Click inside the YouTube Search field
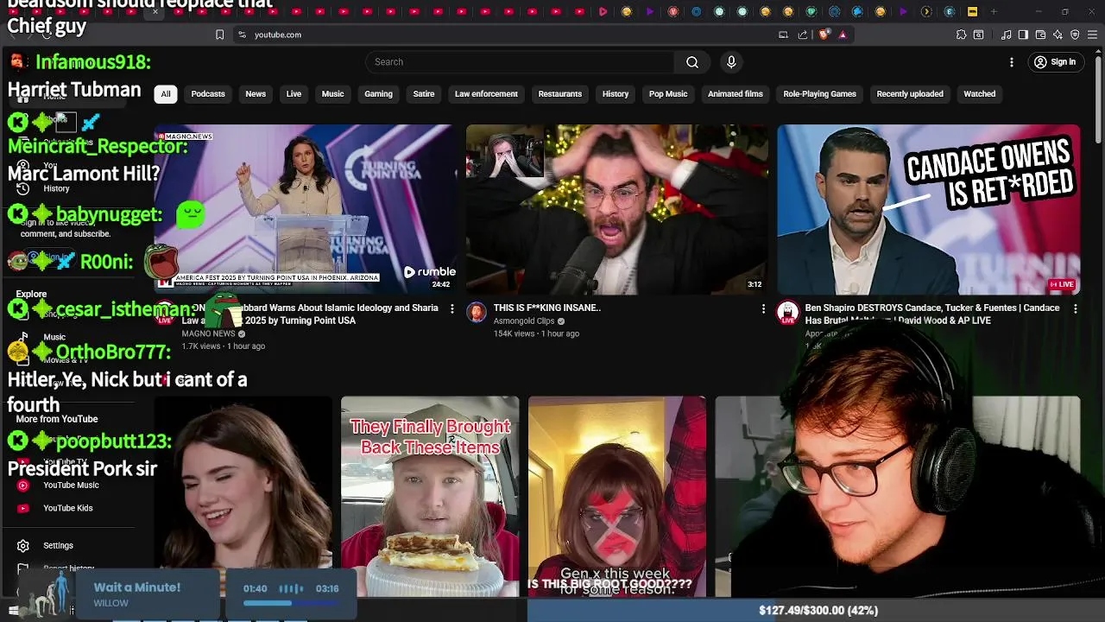 (520, 62)
